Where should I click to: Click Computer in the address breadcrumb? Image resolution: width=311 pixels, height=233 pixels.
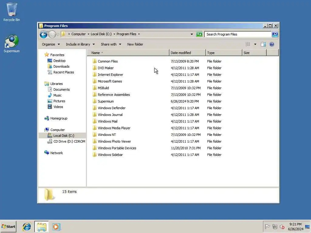[79, 34]
